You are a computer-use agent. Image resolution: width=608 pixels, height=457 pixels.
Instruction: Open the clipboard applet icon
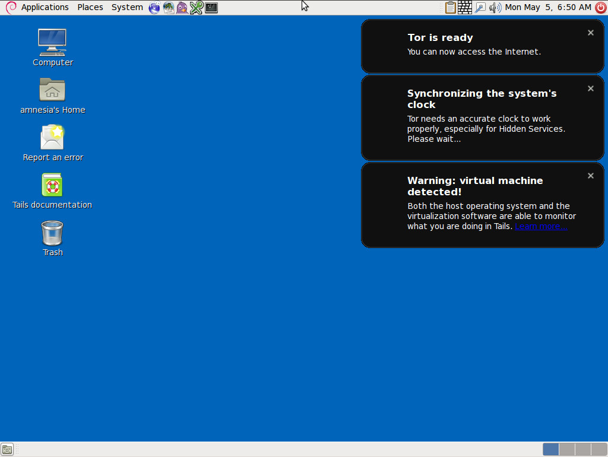click(x=450, y=7)
